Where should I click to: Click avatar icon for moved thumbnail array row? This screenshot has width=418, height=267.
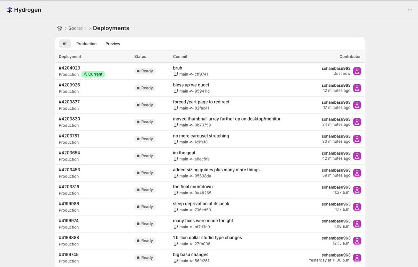pos(357,122)
